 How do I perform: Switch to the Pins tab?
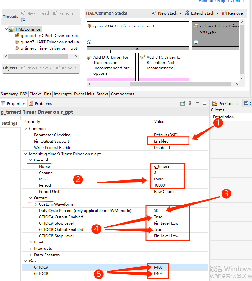[47, 94]
